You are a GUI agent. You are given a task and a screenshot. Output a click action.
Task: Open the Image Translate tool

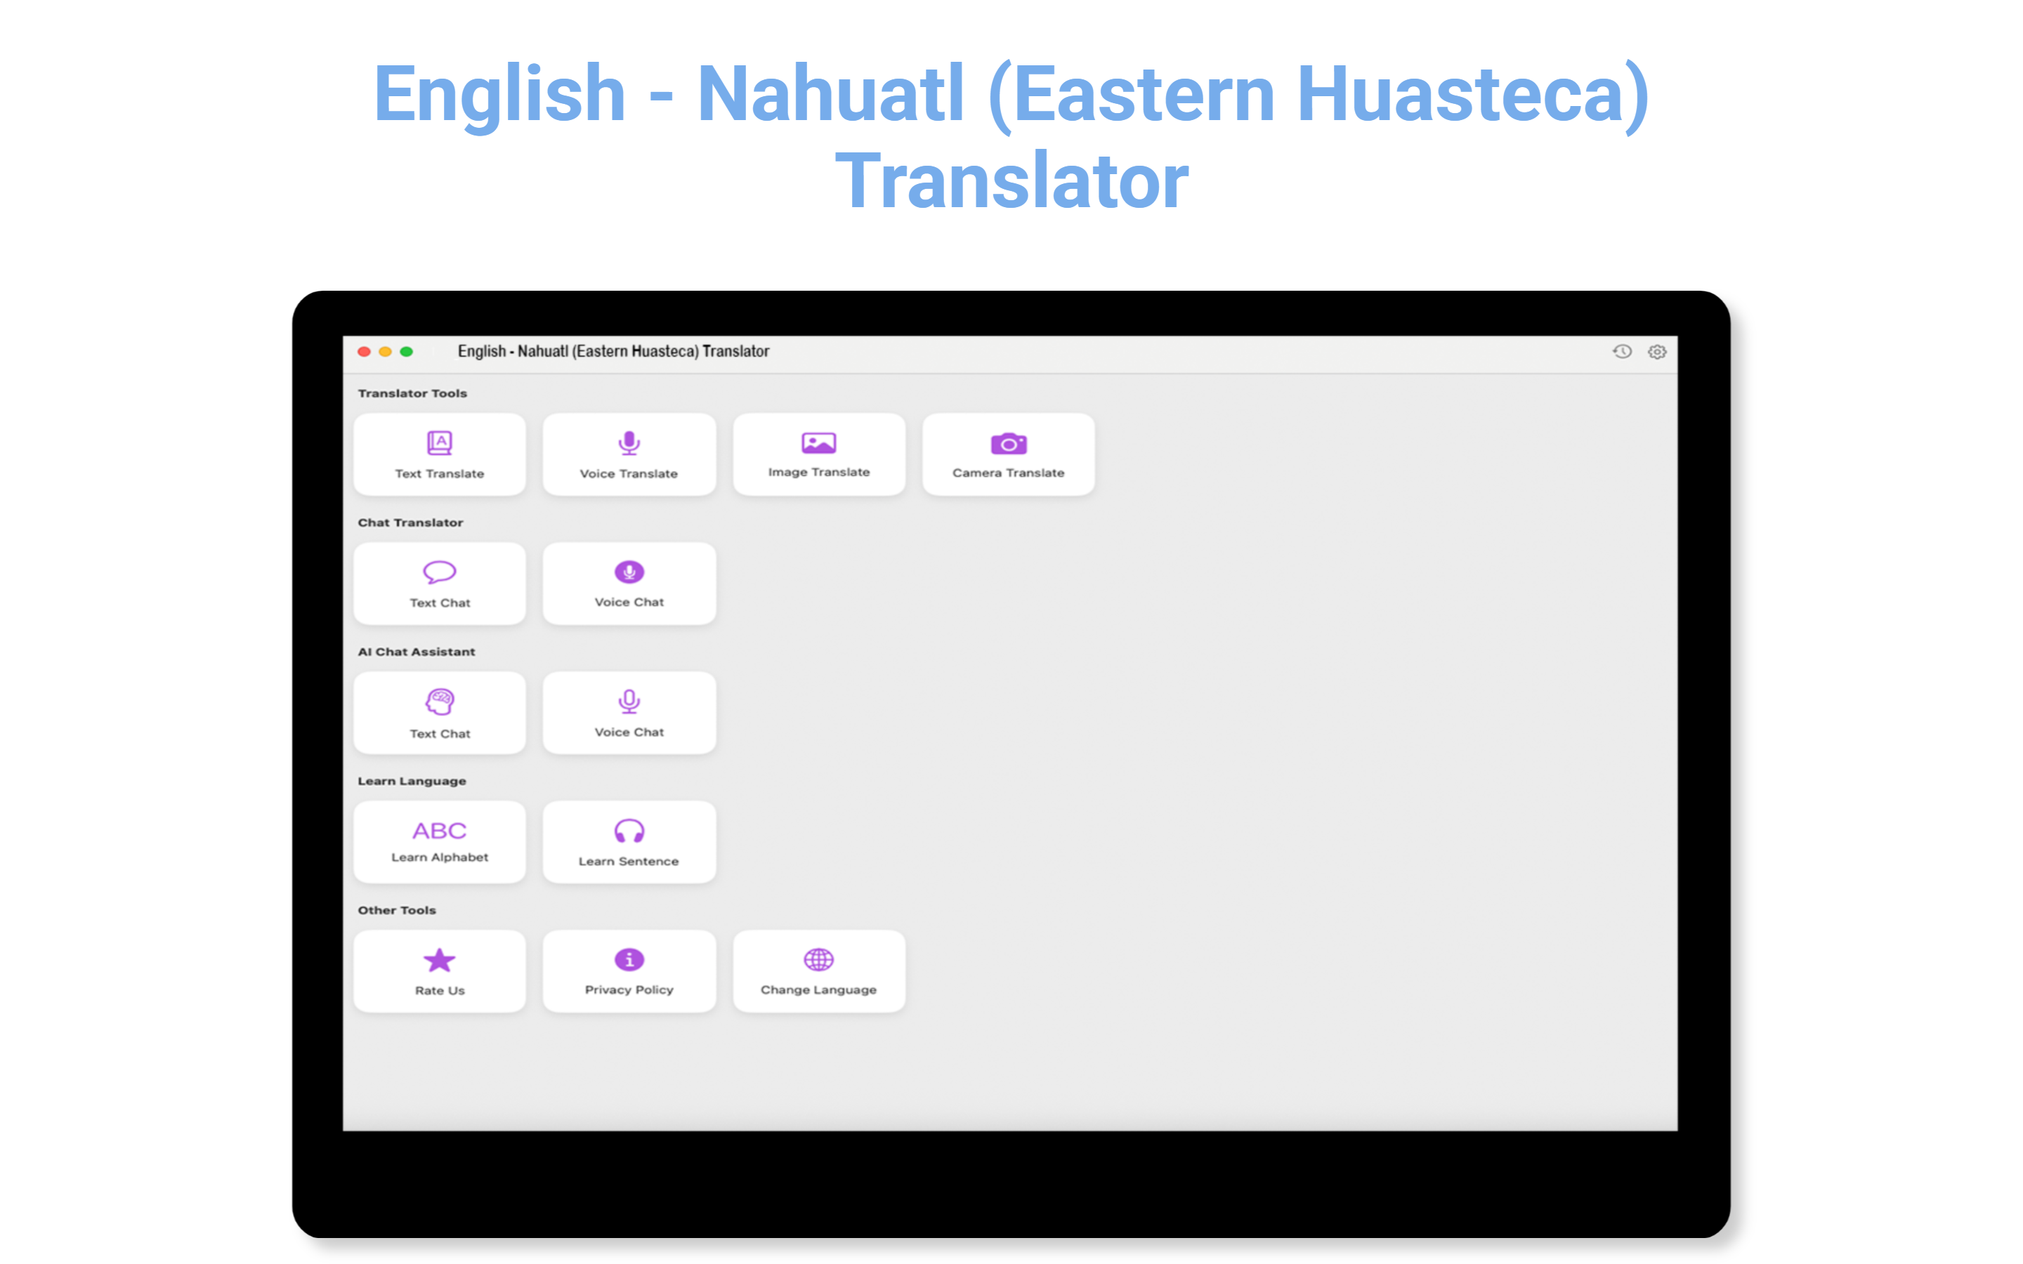pos(818,455)
